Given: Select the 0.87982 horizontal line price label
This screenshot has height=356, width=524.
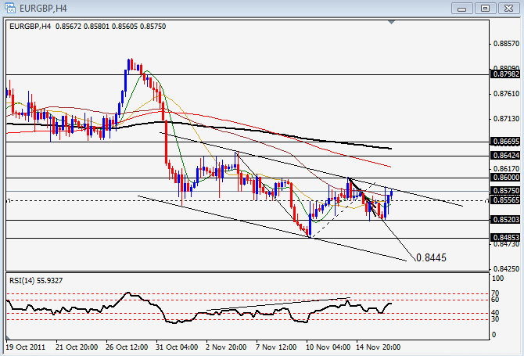Looking at the screenshot, I should (x=506, y=74).
